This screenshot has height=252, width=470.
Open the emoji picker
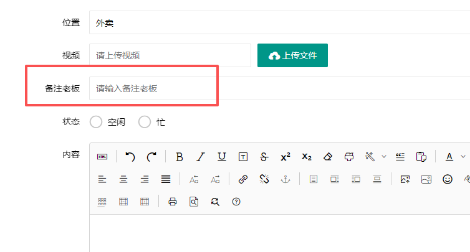click(x=448, y=179)
